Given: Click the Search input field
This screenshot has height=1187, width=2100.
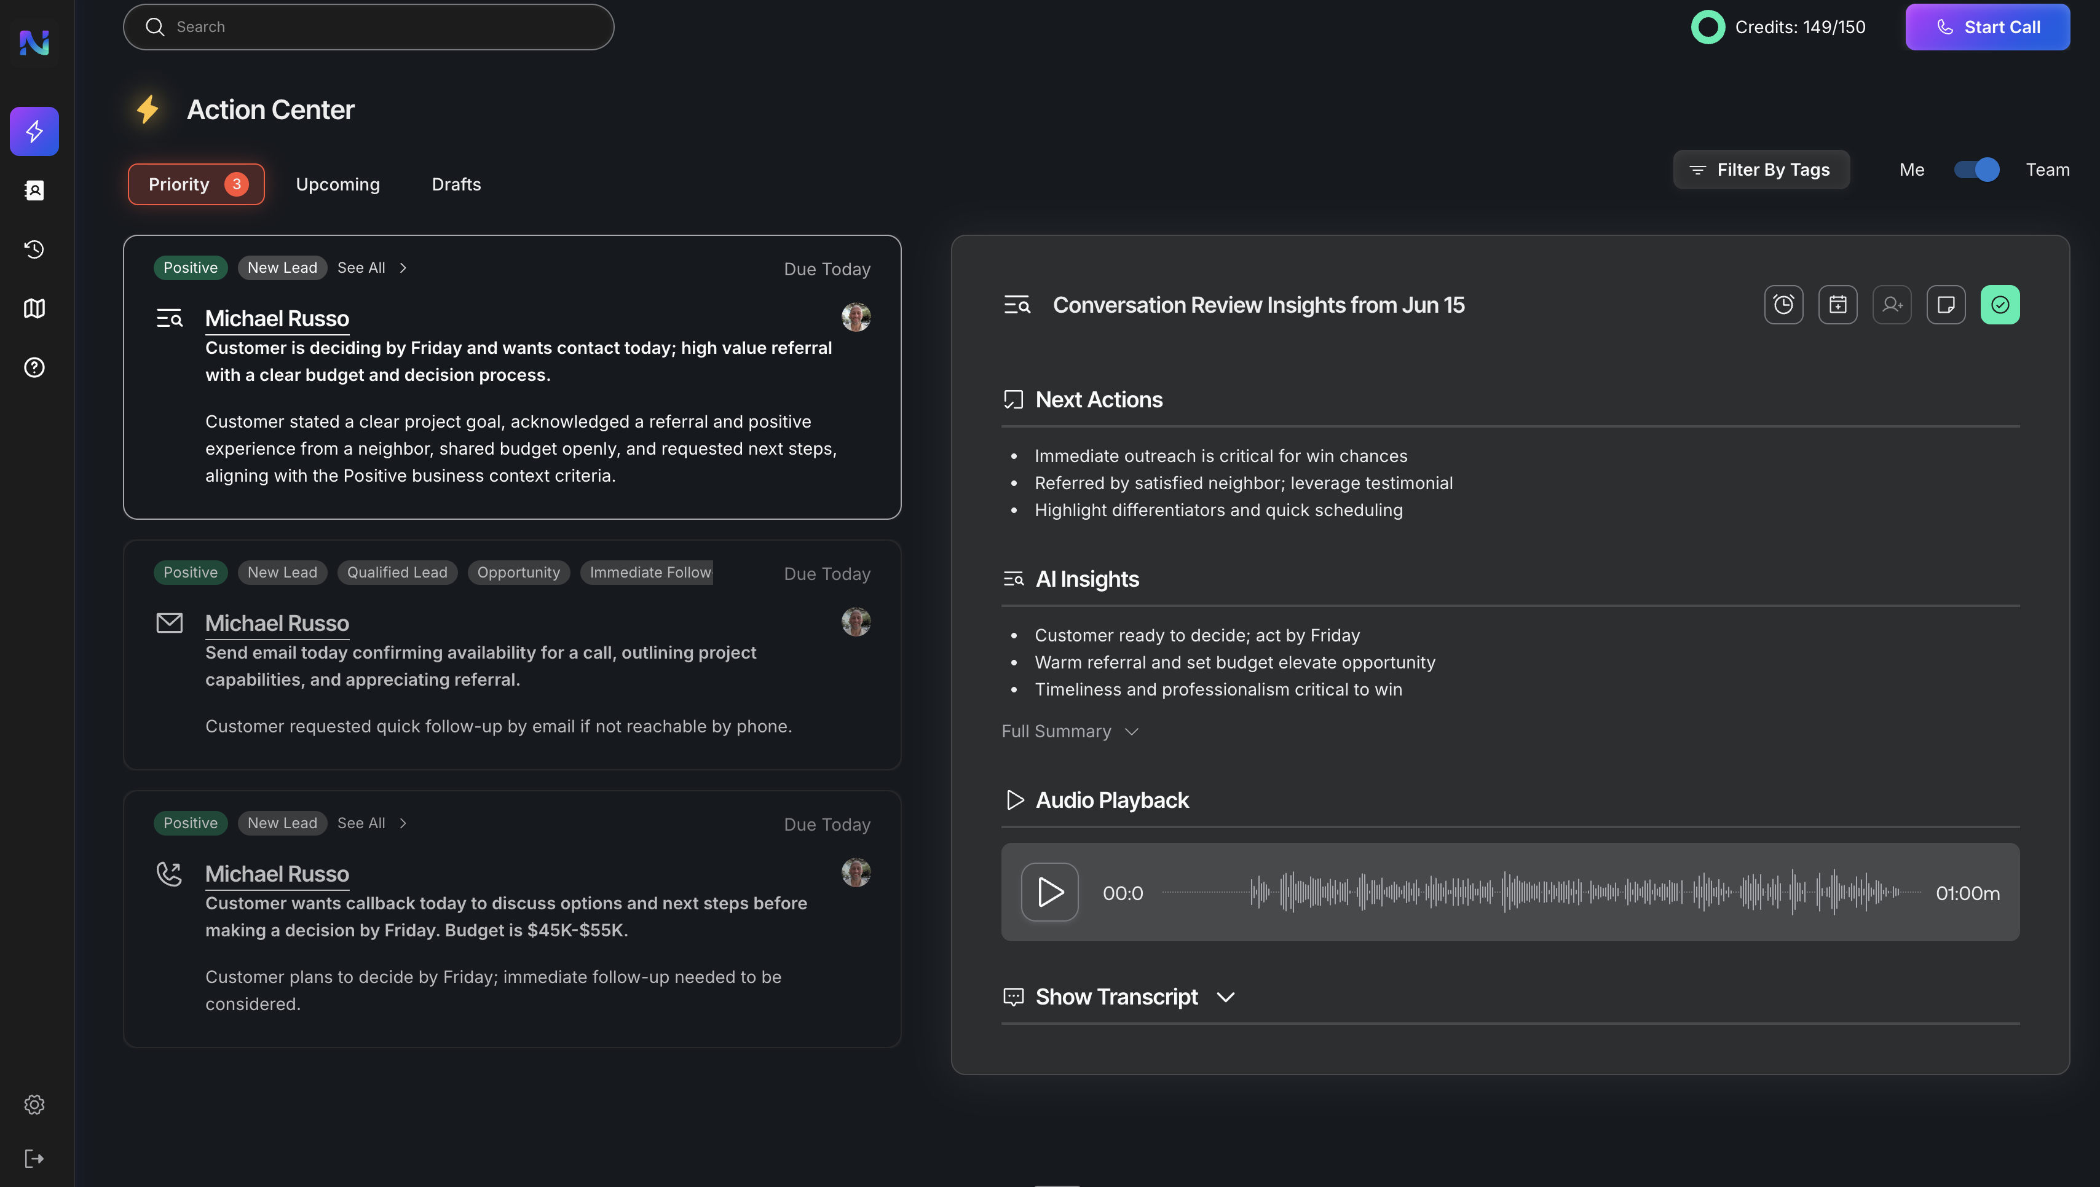Looking at the screenshot, I should pyautogui.click(x=369, y=27).
